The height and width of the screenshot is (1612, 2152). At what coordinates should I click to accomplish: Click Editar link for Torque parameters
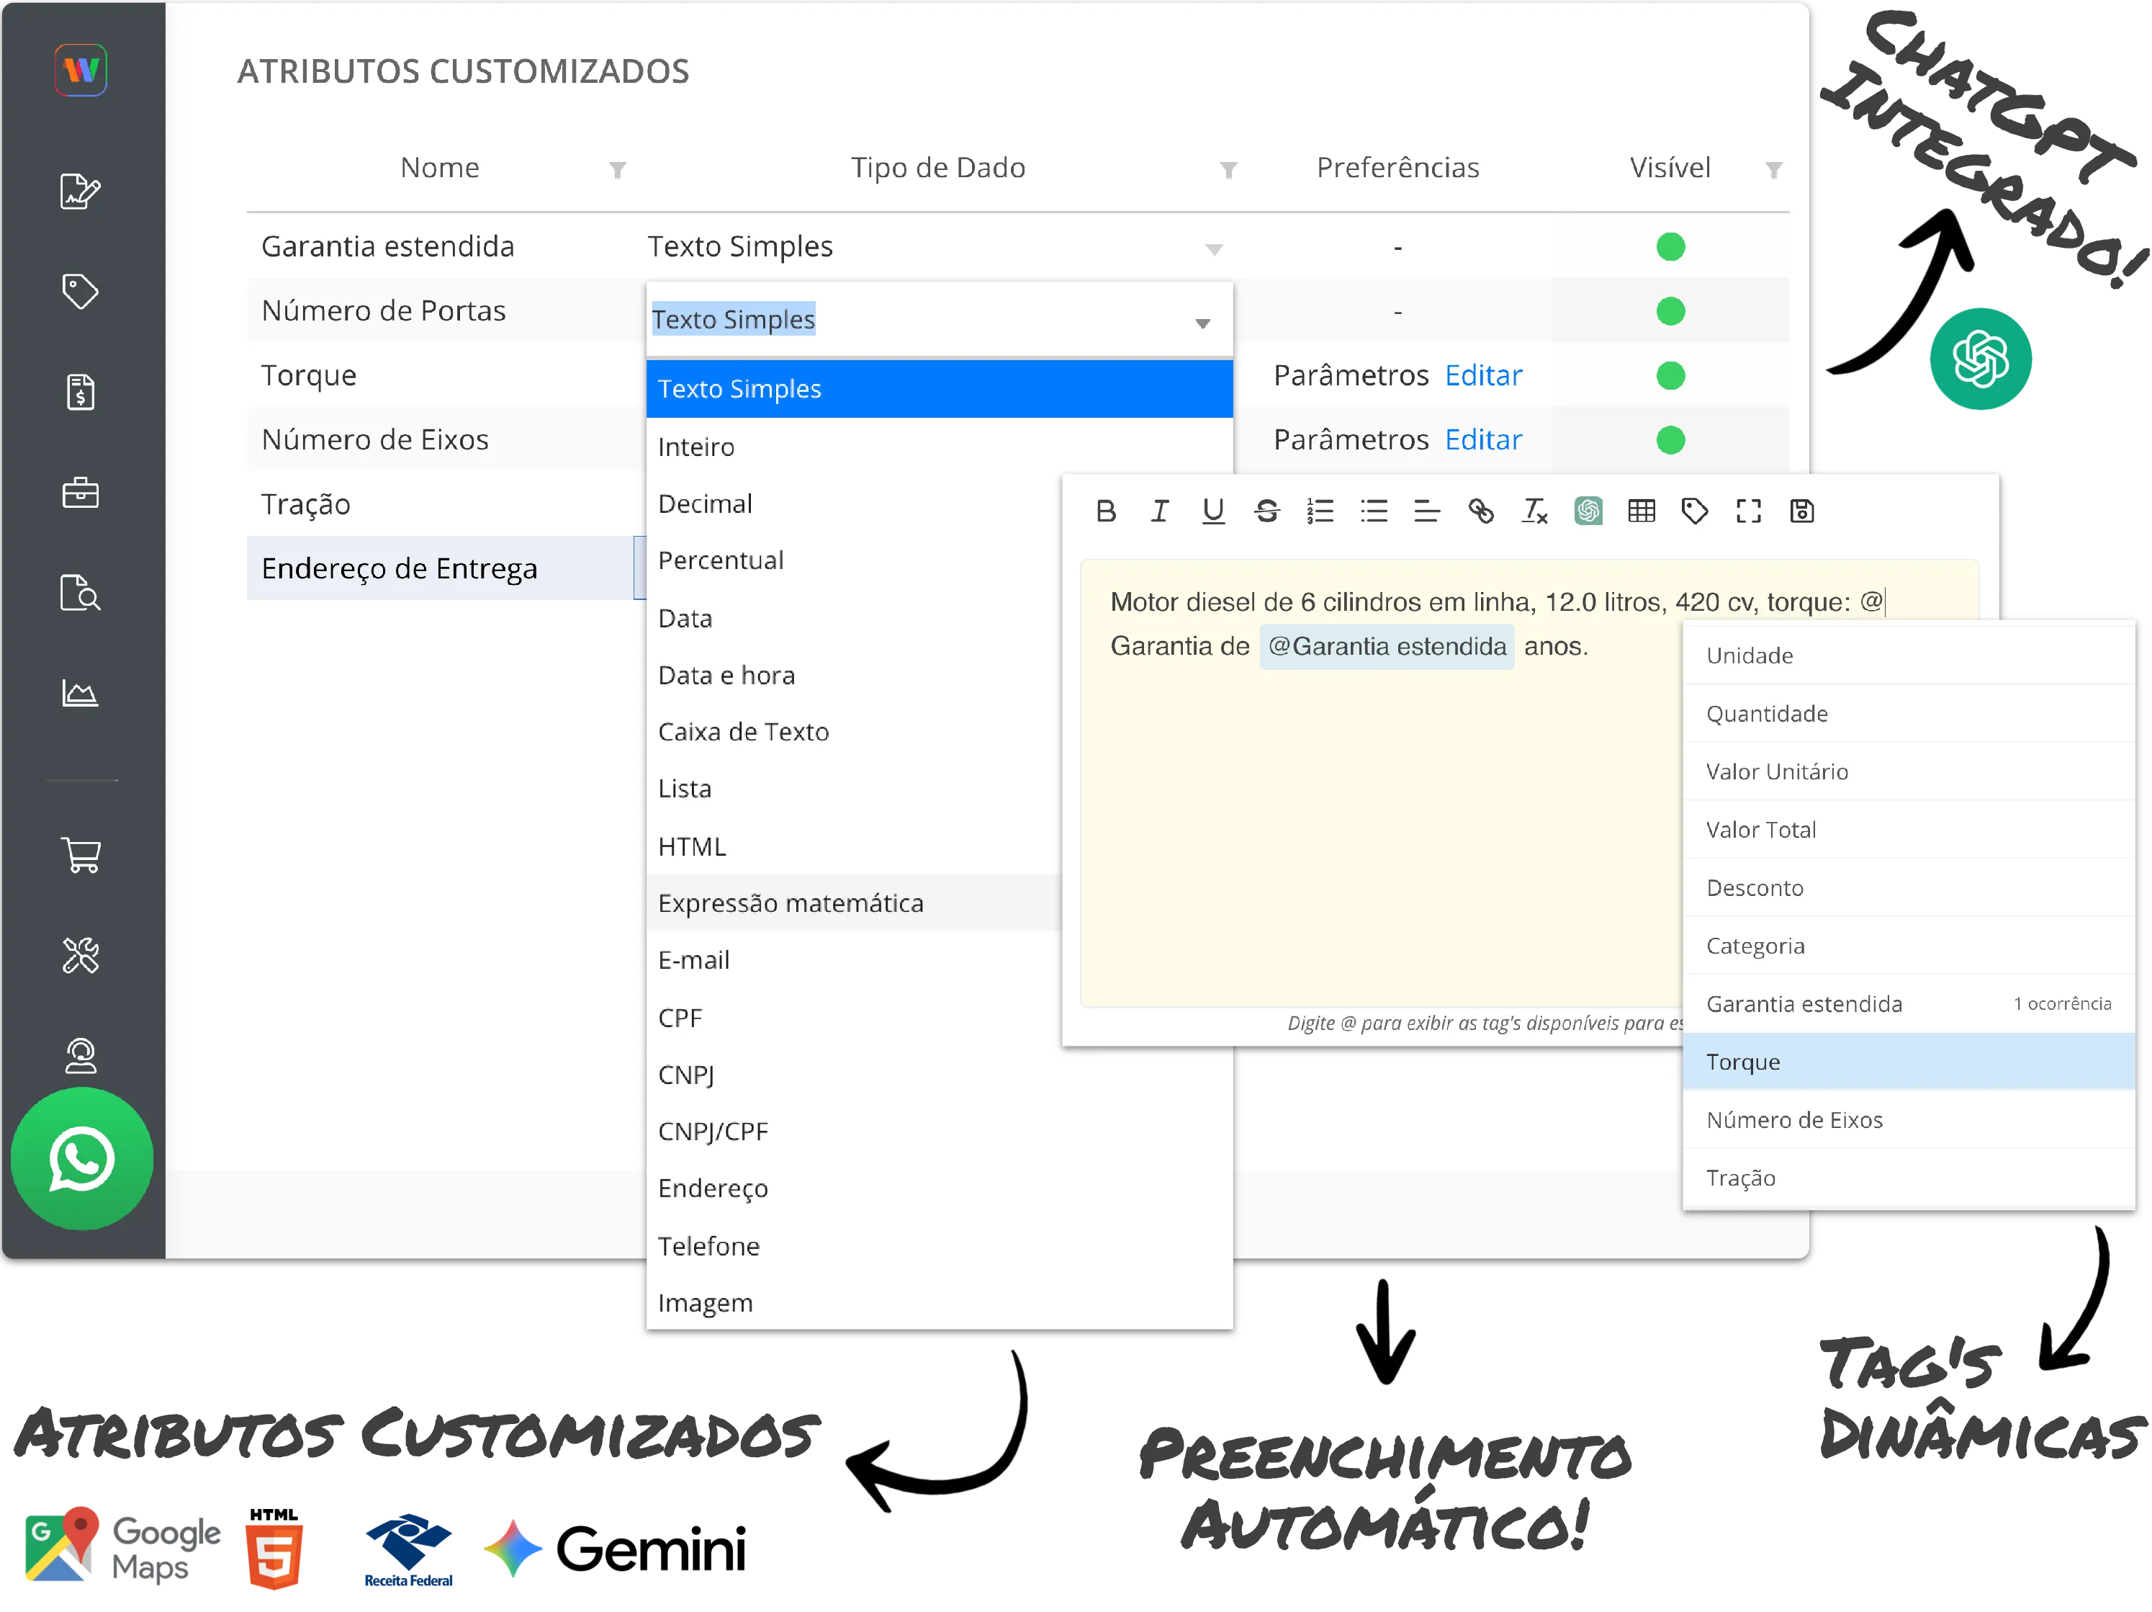(x=1482, y=376)
